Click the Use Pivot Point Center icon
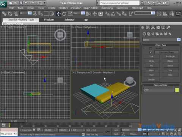 click(x=88, y=14)
